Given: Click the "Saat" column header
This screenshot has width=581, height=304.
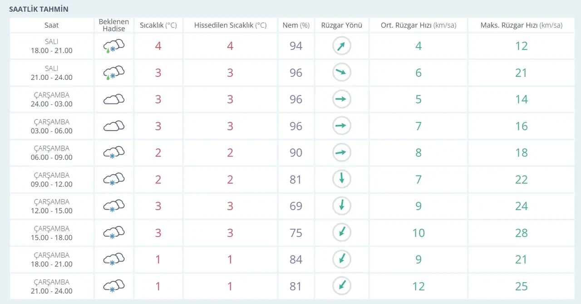Looking at the screenshot, I should click(51, 25).
